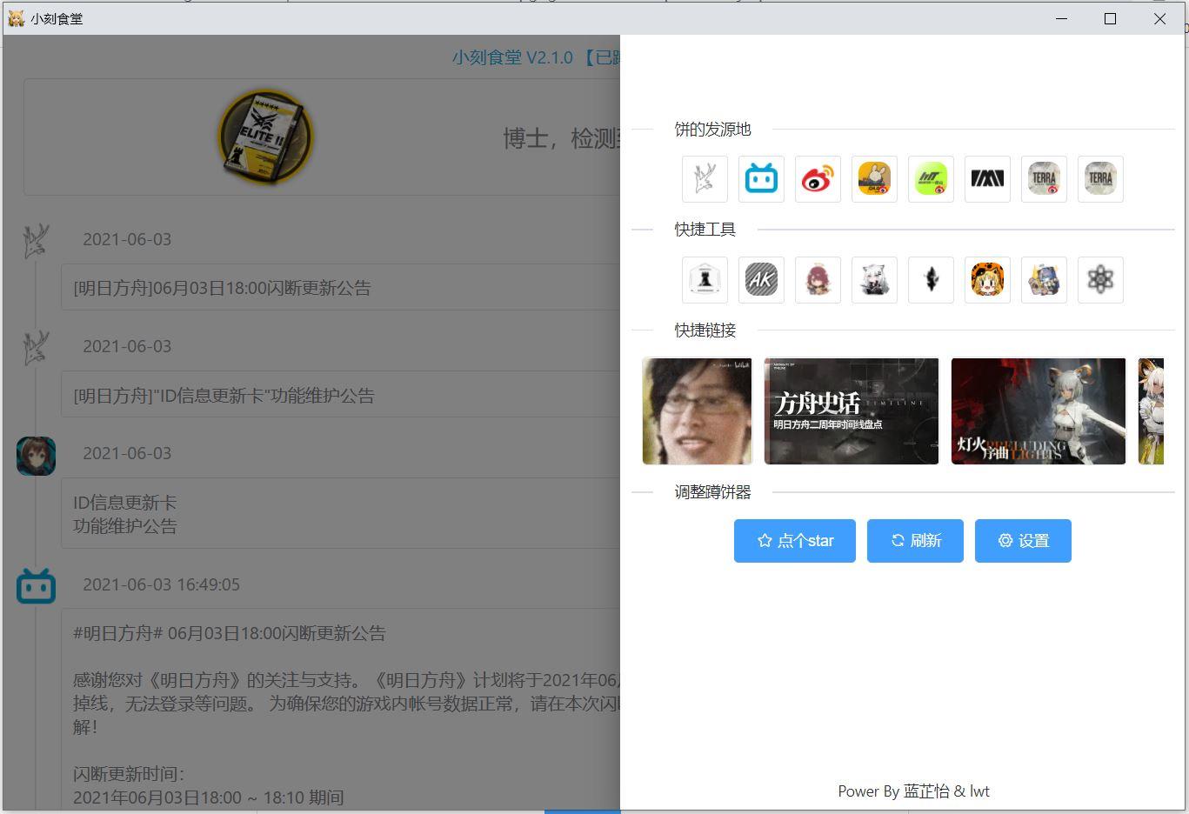Screen dimensions: 1189x814
Task: Minimize the 小刻食堂 window
Action: (x=1061, y=18)
